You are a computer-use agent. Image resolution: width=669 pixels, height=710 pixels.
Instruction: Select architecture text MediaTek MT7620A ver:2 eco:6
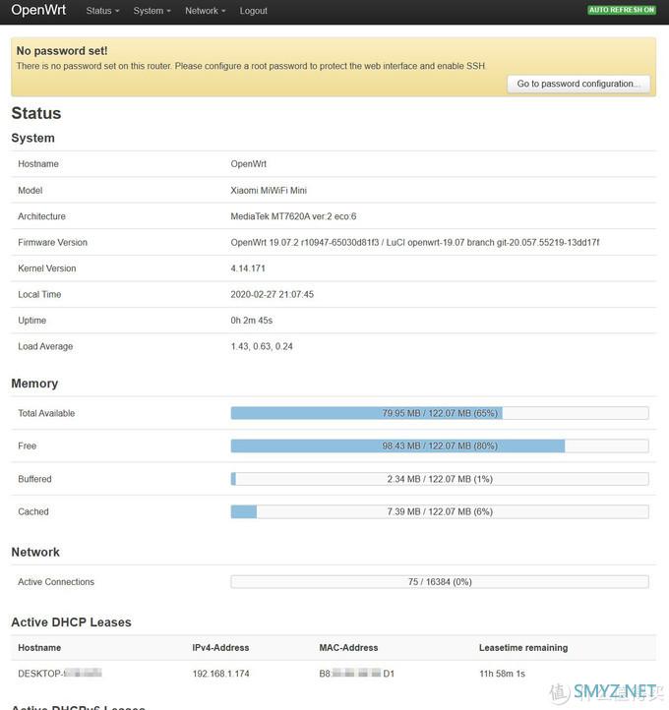coord(293,216)
